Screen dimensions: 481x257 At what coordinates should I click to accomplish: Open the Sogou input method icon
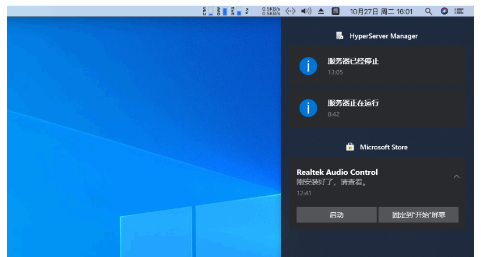(335, 11)
